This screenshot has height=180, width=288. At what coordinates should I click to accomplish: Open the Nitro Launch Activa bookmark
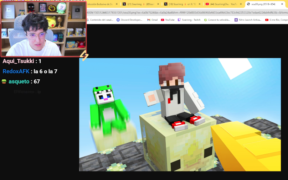[248, 20]
